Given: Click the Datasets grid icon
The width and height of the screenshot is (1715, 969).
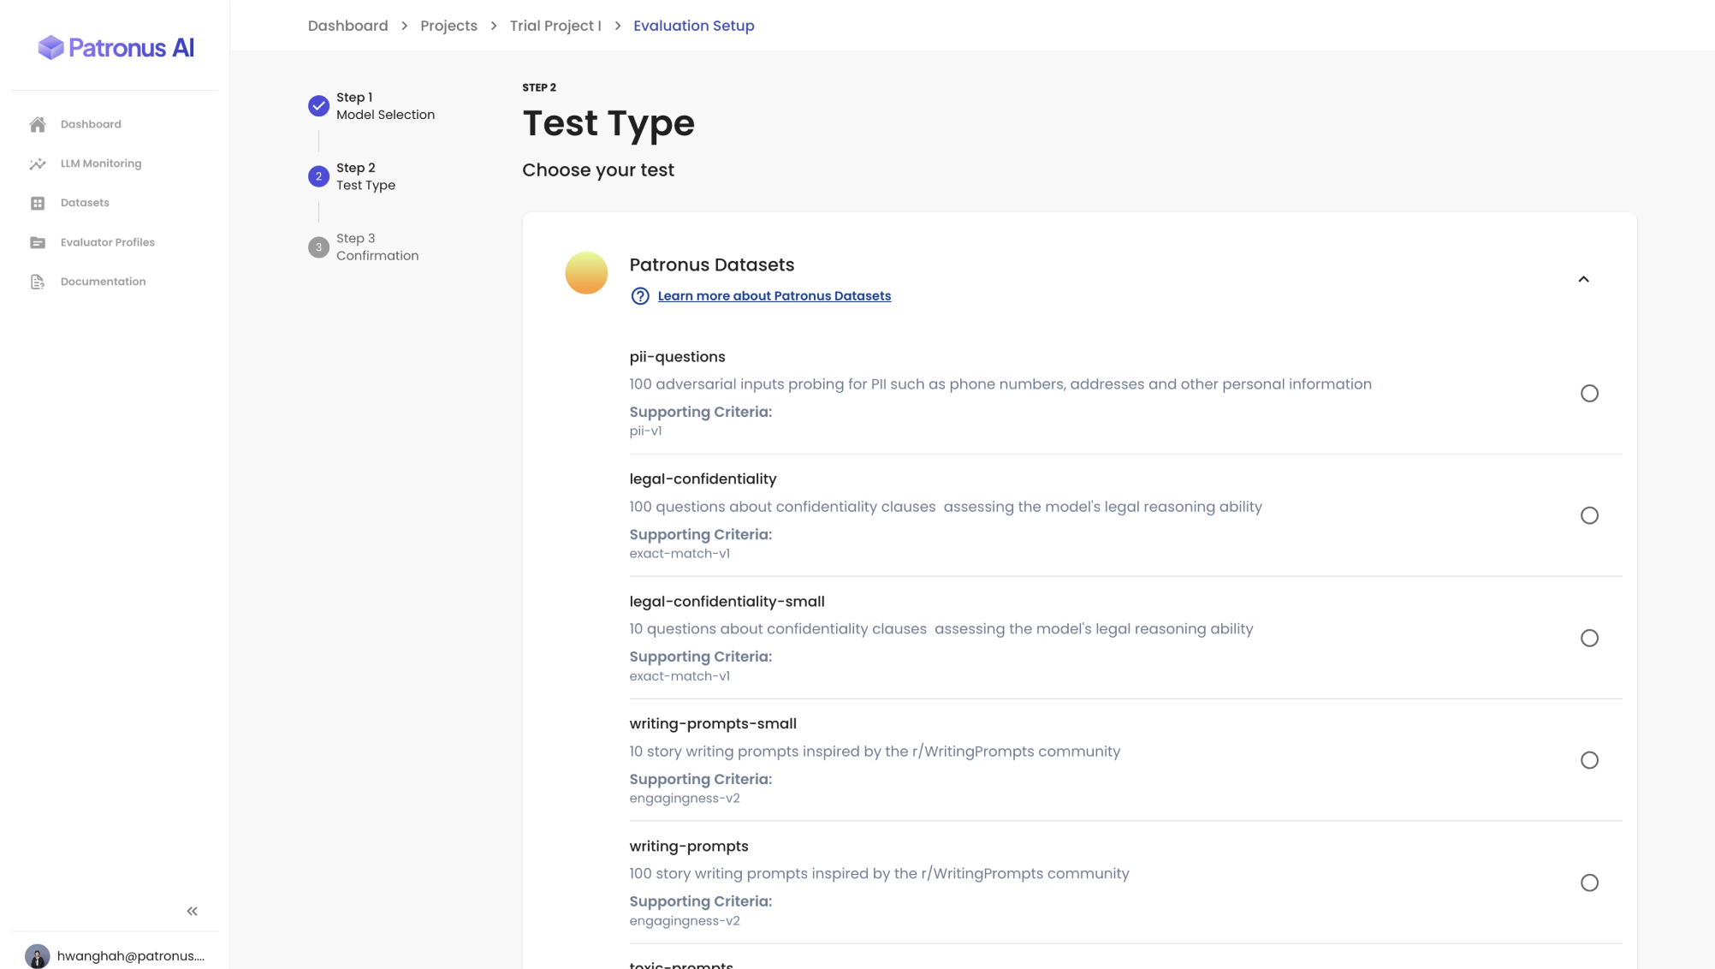Looking at the screenshot, I should [38, 204].
